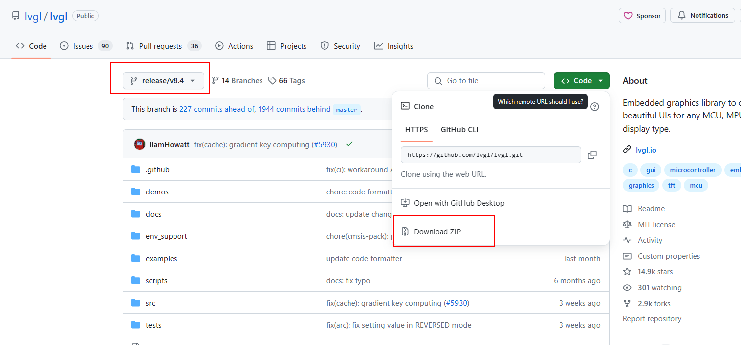Open the Readme link in About
The width and height of the screenshot is (741, 345).
click(x=644, y=209)
